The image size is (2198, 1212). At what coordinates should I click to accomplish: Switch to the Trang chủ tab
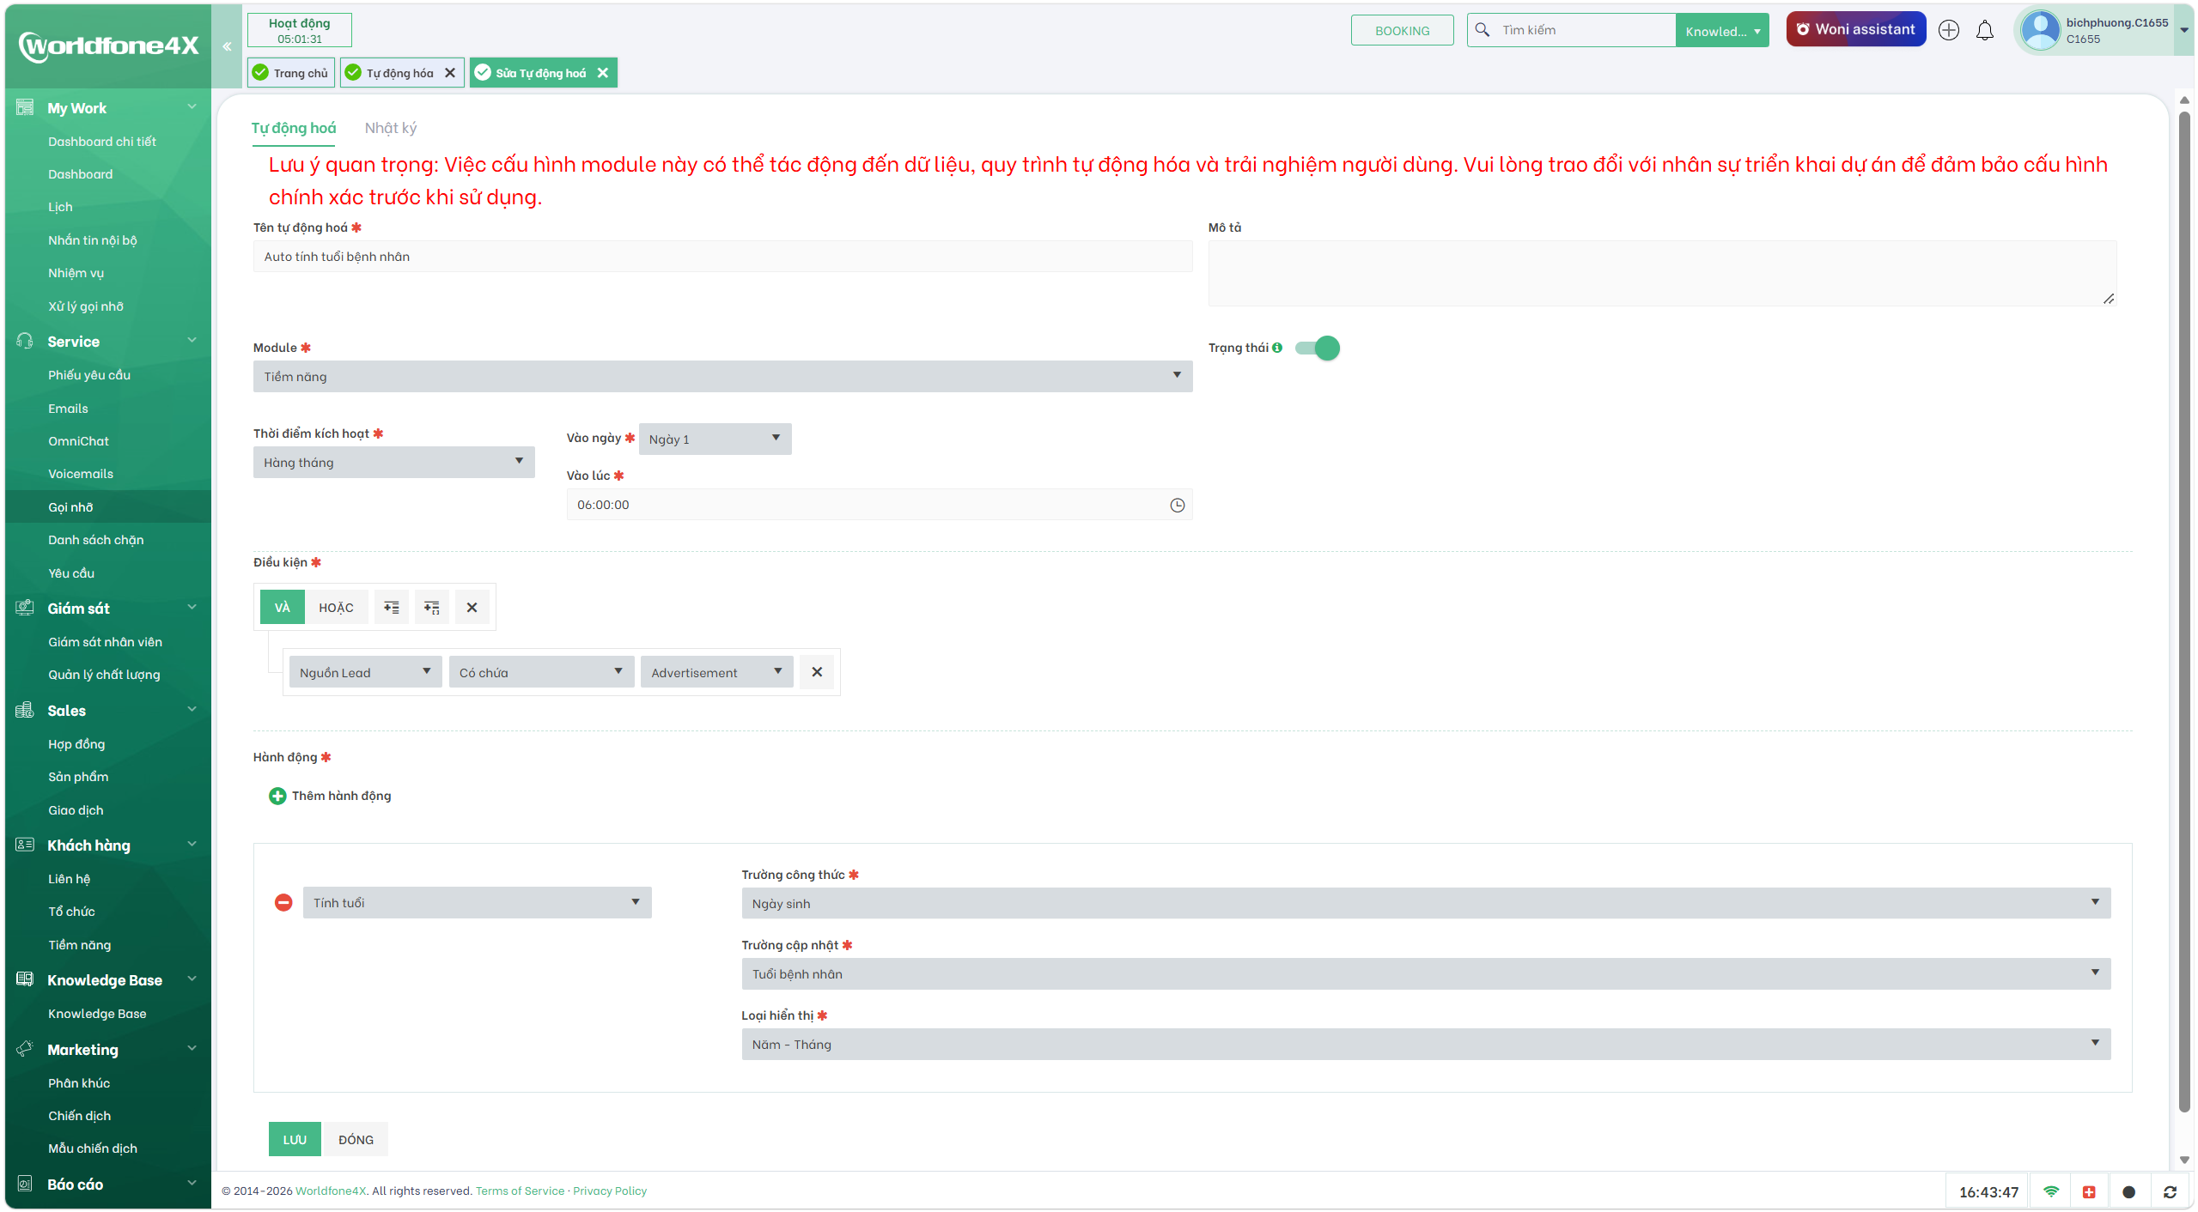pos(291,73)
